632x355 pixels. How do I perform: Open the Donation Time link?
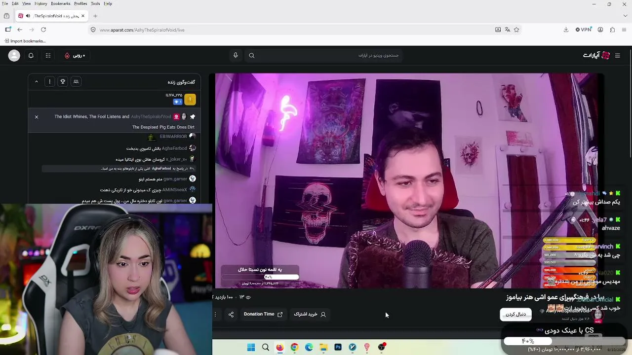(263, 314)
